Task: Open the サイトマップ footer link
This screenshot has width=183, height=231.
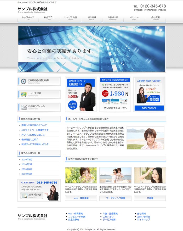Action: coord(144,220)
